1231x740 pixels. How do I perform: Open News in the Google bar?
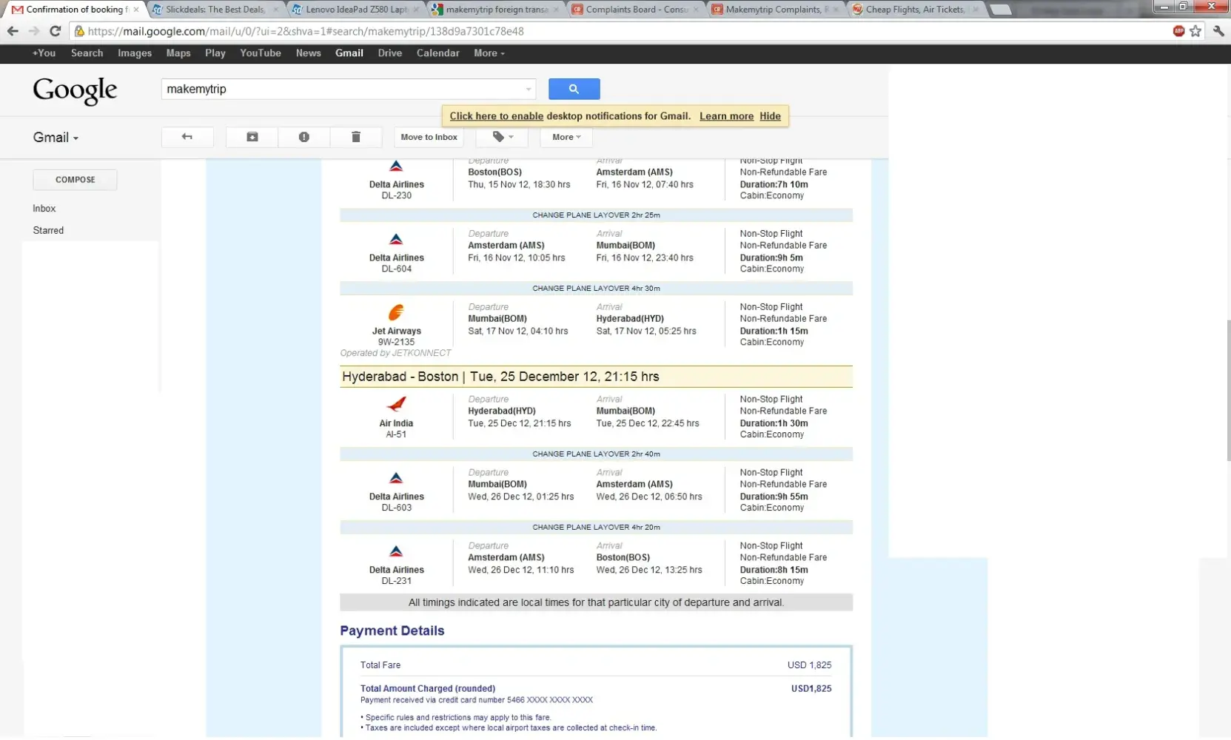pyautogui.click(x=309, y=53)
